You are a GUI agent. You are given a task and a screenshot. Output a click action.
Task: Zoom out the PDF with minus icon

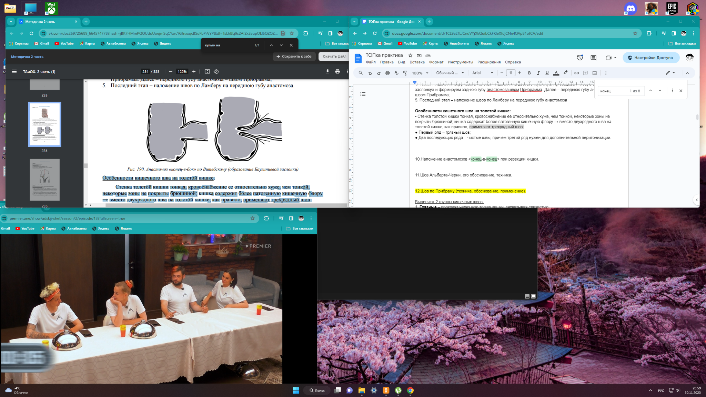[170, 71]
